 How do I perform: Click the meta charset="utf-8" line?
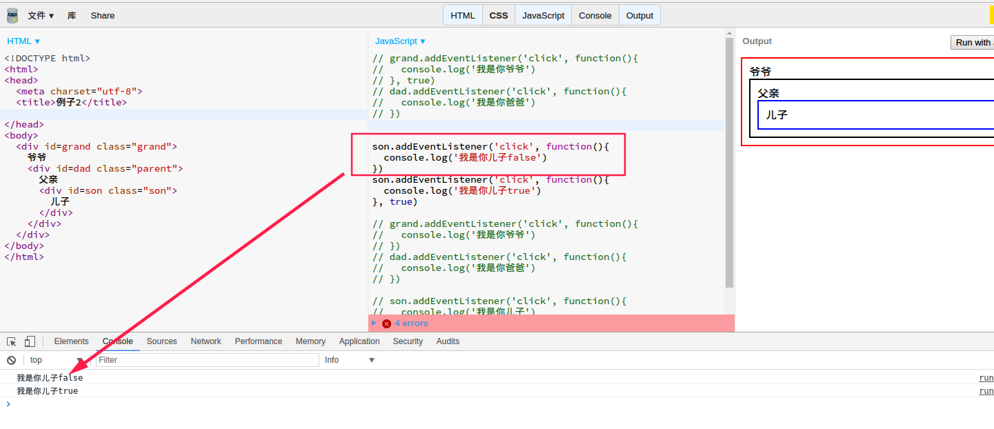79,91
